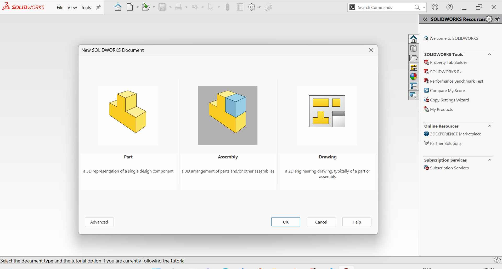Open the View Palette task pane tab

tap(414, 67)
